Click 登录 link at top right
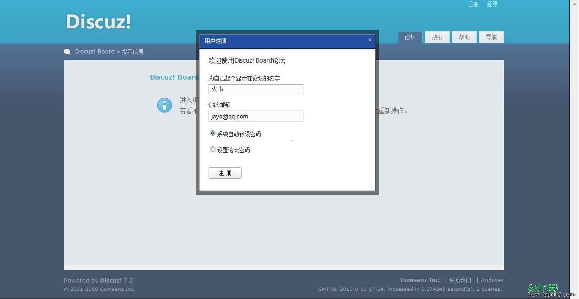 [492, 4]
